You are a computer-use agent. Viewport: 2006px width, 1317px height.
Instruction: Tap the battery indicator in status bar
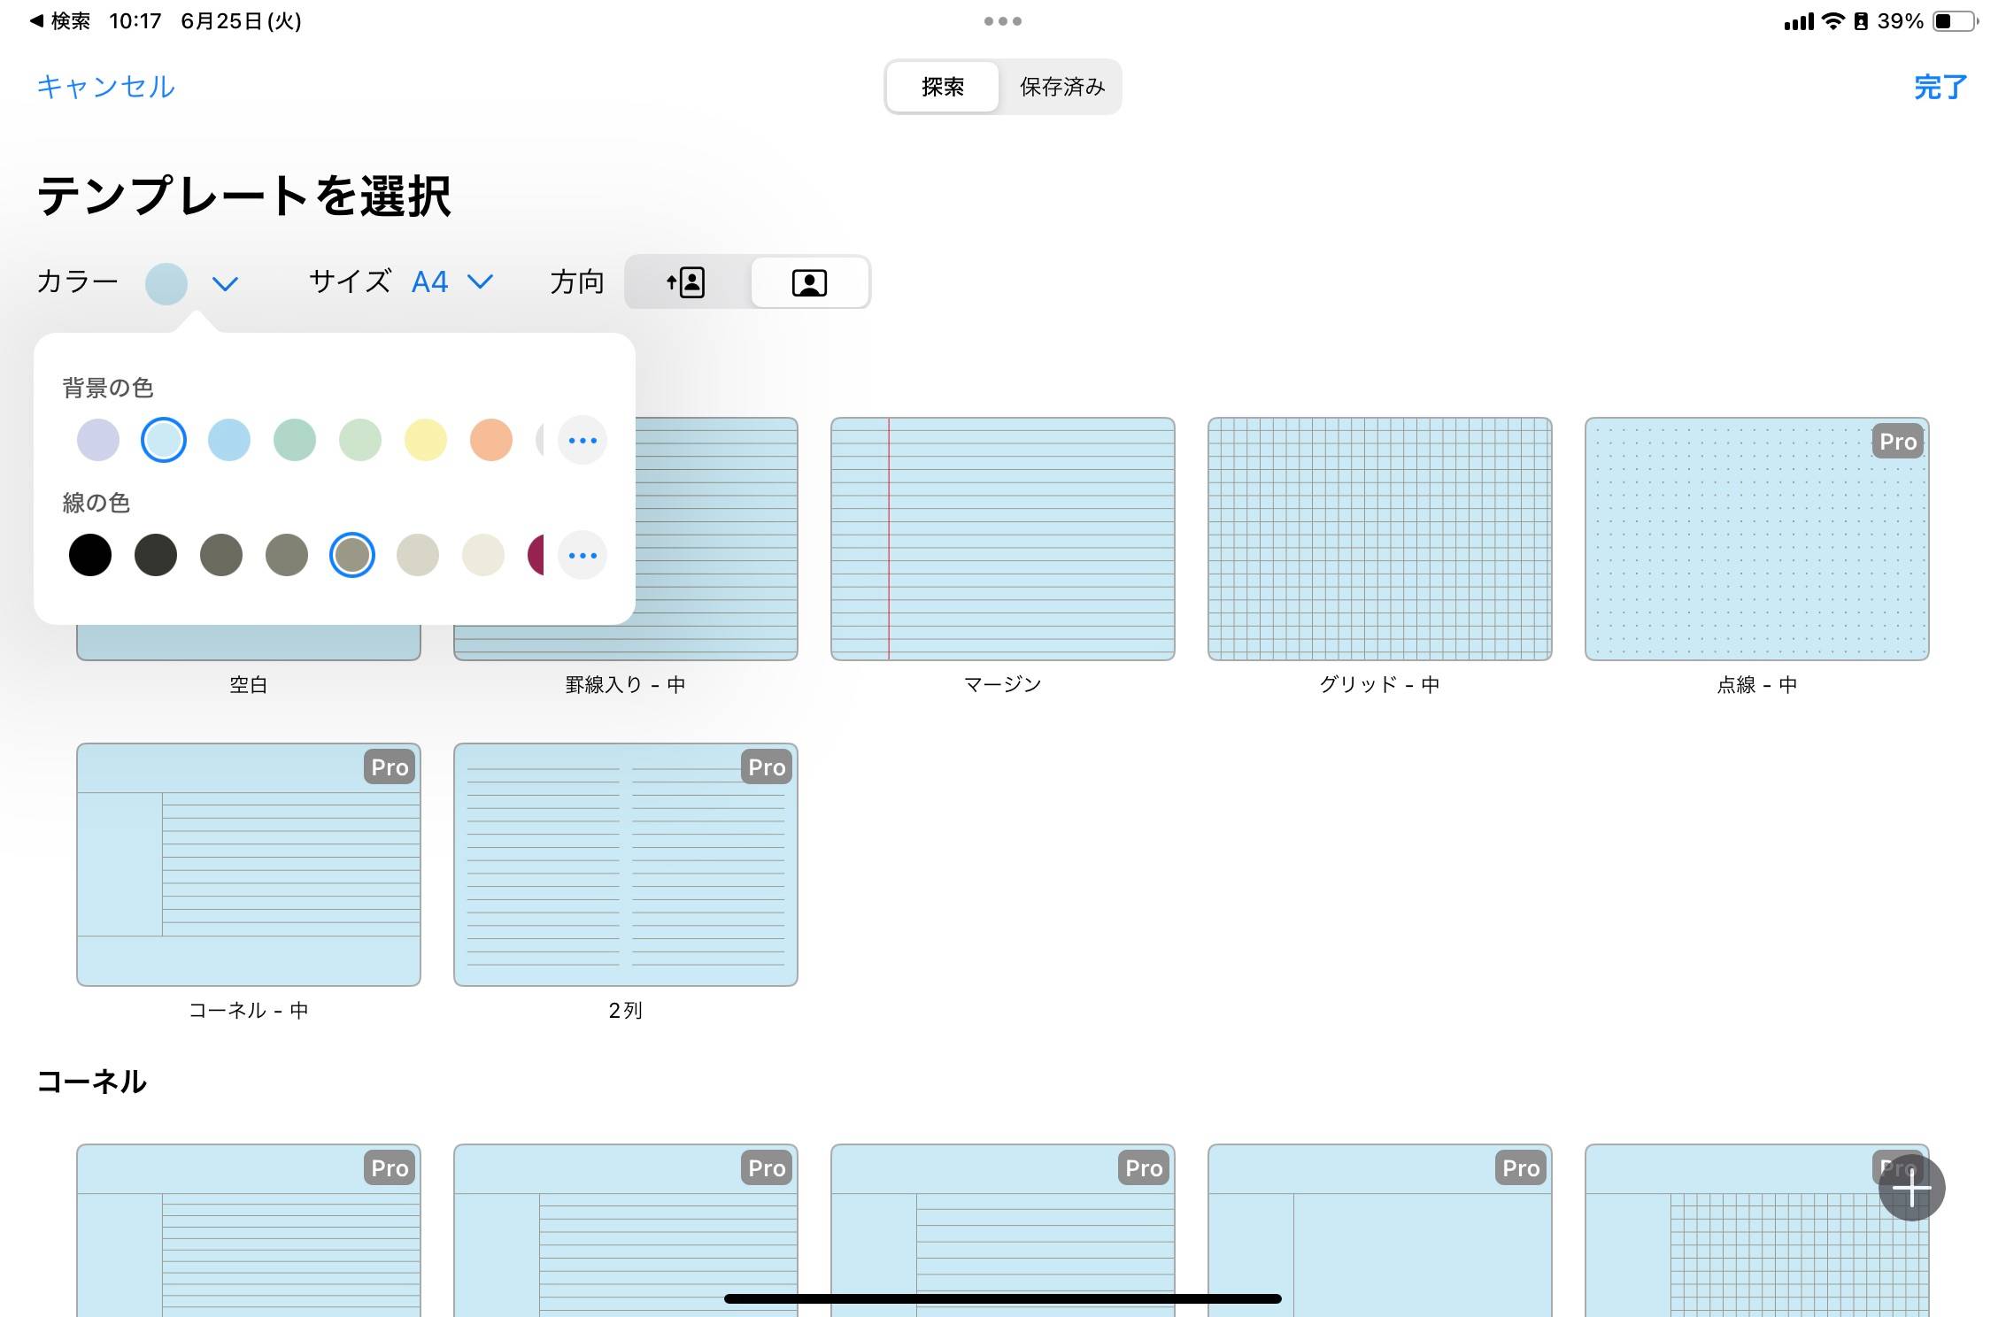coord(1955,21)
